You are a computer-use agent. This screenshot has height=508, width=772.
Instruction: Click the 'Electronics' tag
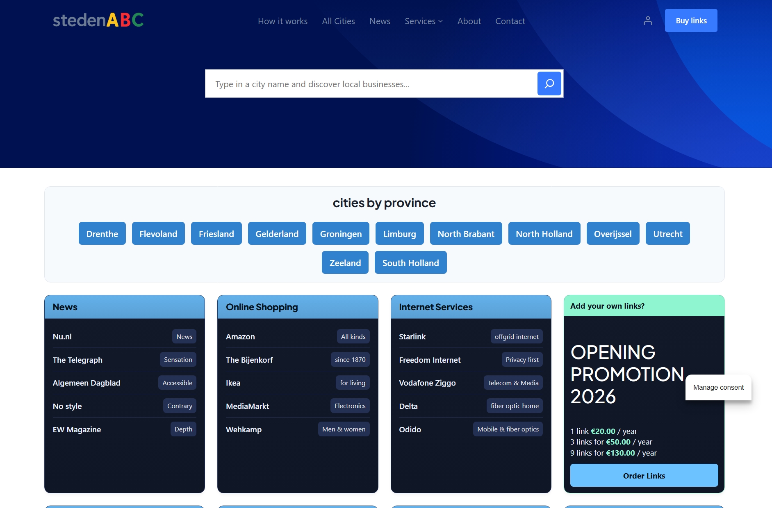[350, 406]
